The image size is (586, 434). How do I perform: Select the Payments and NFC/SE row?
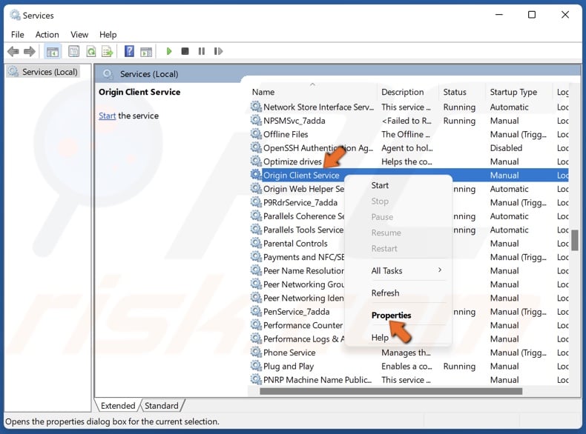303,257
